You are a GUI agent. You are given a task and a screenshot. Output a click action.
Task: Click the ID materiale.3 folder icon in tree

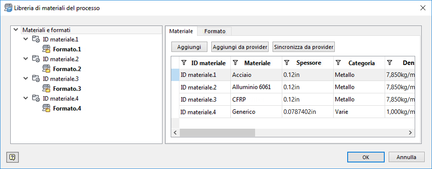(x=36, y=79)
